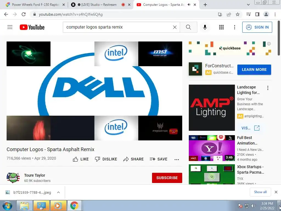
Task: Start voice search with the microphone icon
Action: pyautogui.click(x=205, y=27)
